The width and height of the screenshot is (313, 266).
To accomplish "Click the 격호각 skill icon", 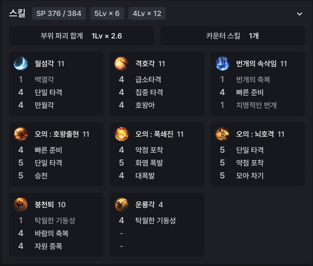I will (x=121, y=64).
